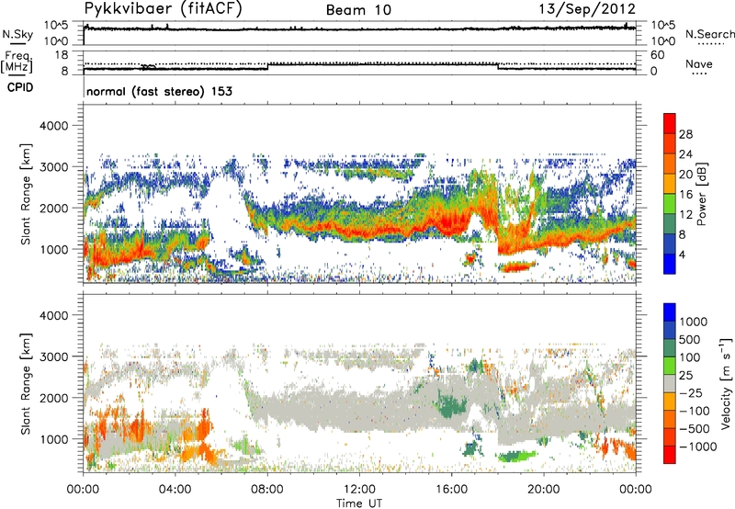Click the frequency step-up at 08:00
Viewport: 735px width, 509px height.
pyautogui.click(x=267, y=66)
